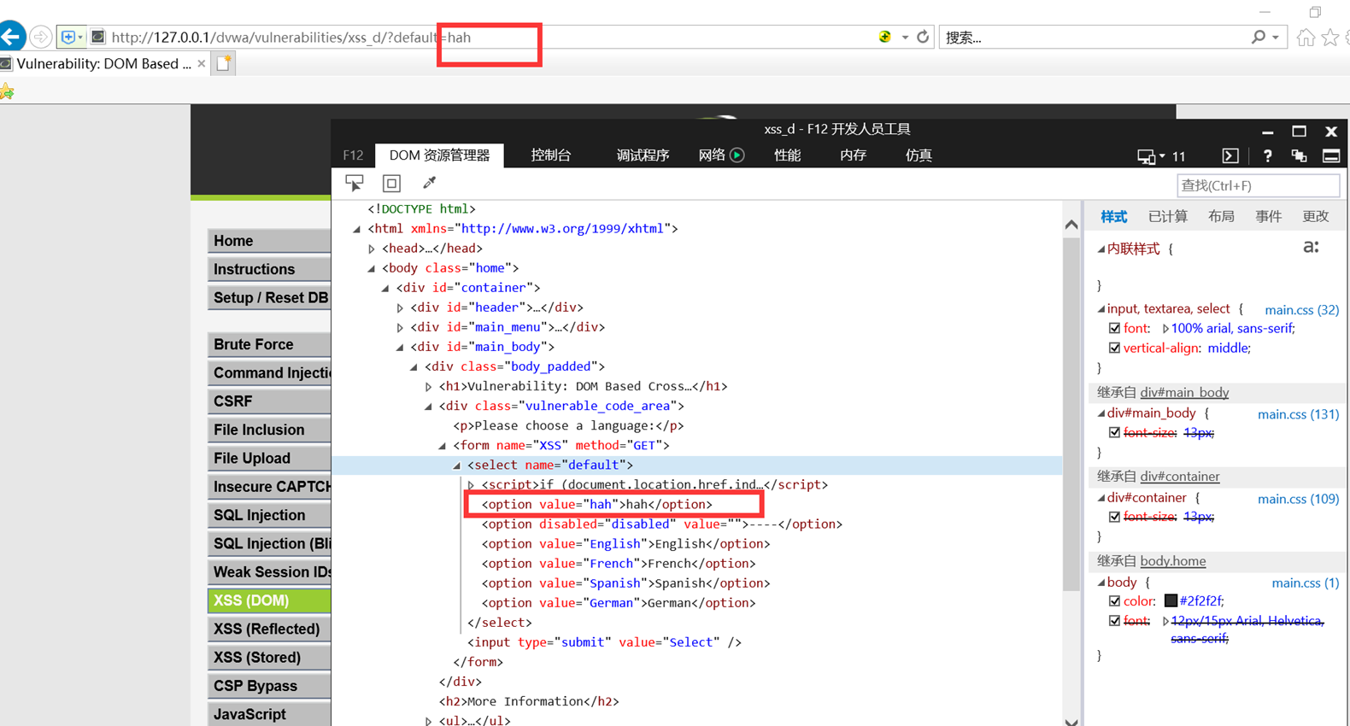1350x726 pixels.
Task: Open the File Upload menu link
Action: click(269, 458)
